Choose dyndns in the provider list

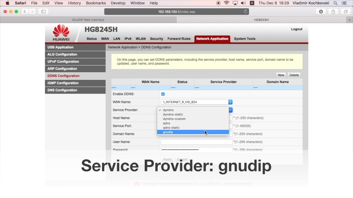coord(193,110)
